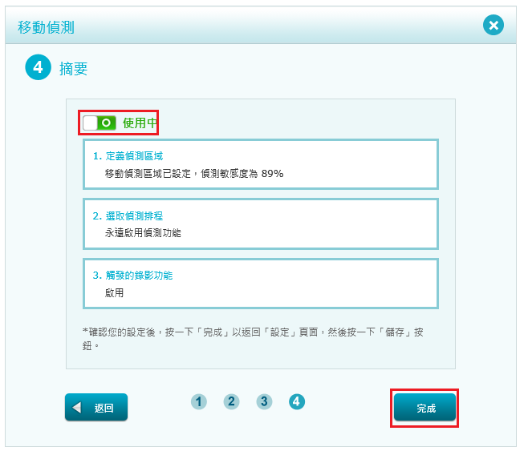The width and height of the screenshot is (520, 455).
Task: Close the 移動偵測 dialog with the X icon
Action: [x=494, y=26]
